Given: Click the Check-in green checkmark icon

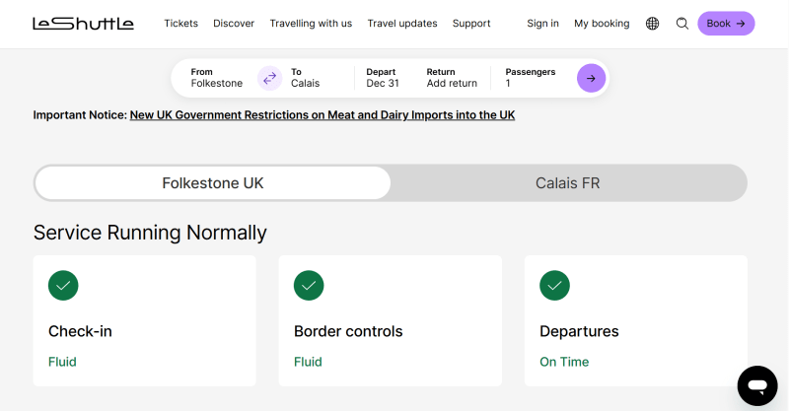Looking at the screenshot, I should pos(63,286).
